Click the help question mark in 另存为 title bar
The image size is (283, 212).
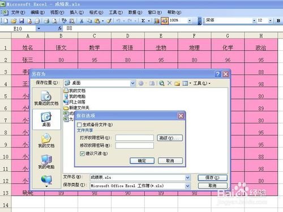218,74
